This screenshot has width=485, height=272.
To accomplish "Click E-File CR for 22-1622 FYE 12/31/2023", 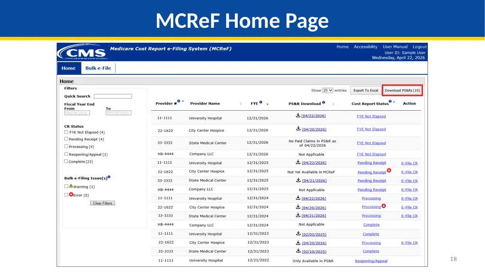I will point(409,243).
